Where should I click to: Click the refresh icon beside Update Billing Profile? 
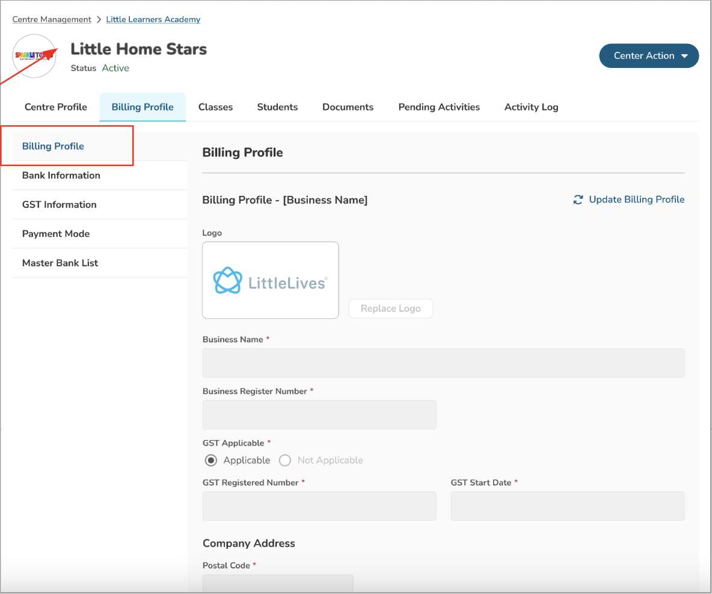[578, 200]
